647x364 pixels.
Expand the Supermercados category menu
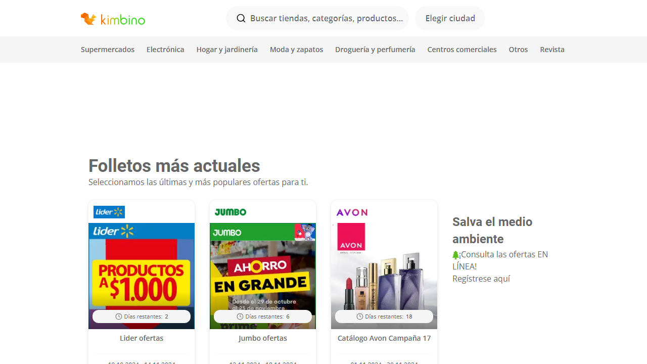108,50
